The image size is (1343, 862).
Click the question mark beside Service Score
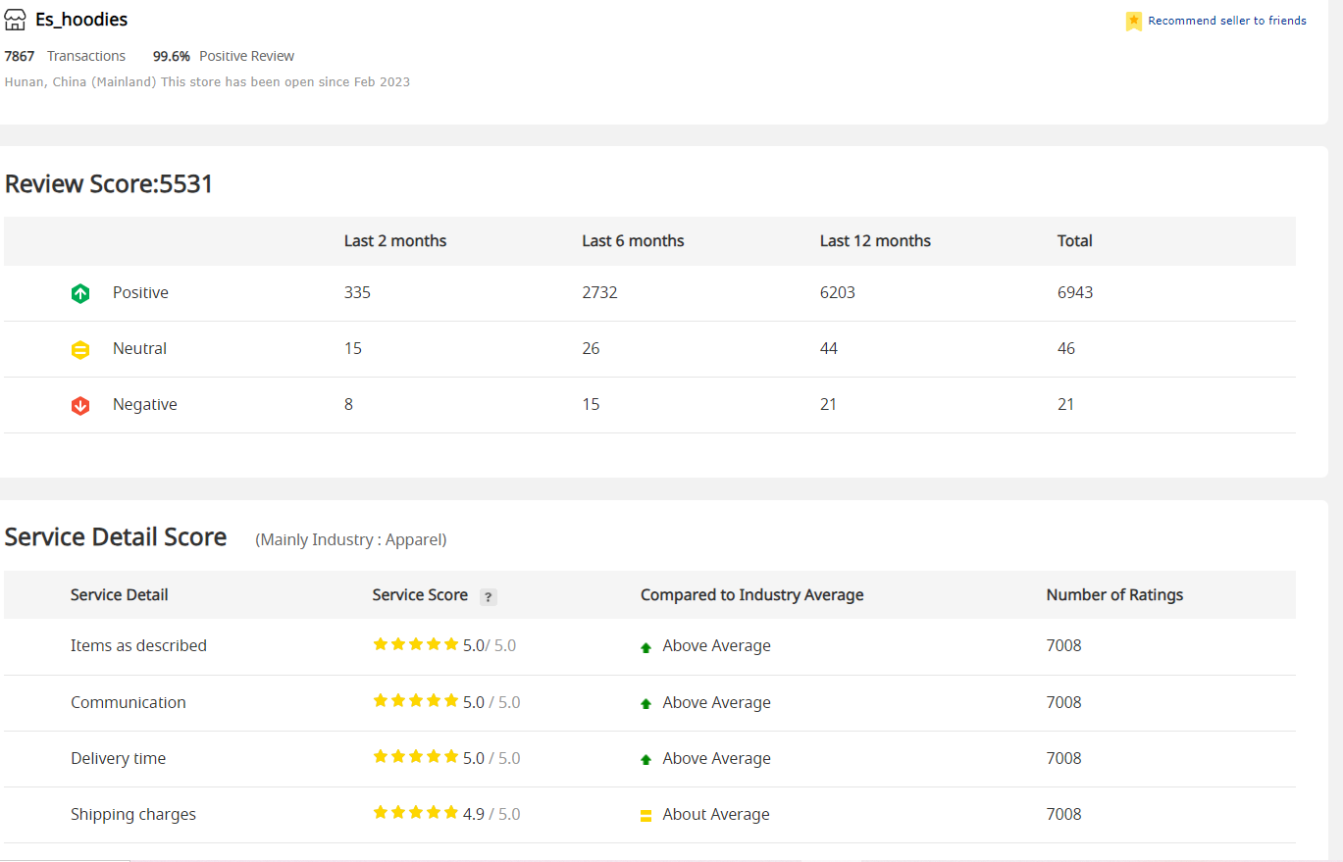489,596
